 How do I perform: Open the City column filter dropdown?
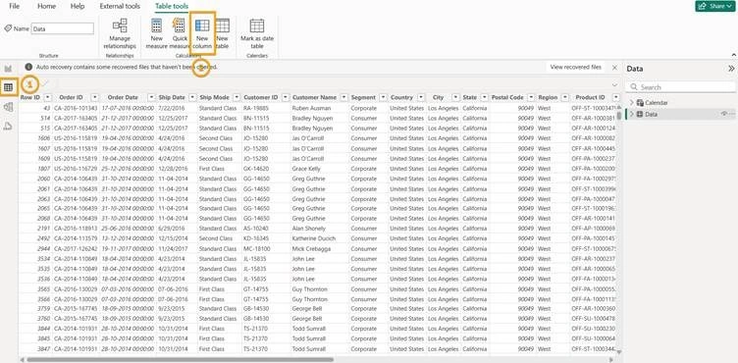tap(455, 97)
